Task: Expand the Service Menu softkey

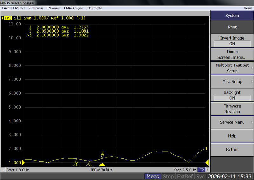Action: coord(232,122)
